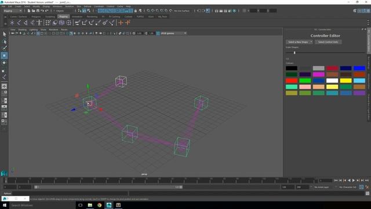Click the Save Scene icon
This screenshot has height=209, width=371.
(x=38, y=10)
